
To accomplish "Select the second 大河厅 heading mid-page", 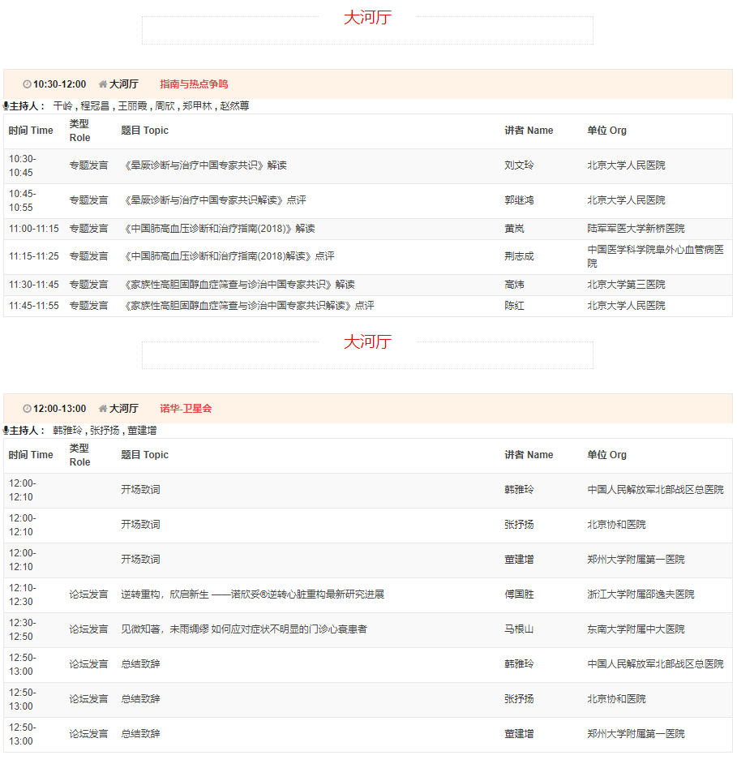I will pyautogui.click(x=368, y=342).
